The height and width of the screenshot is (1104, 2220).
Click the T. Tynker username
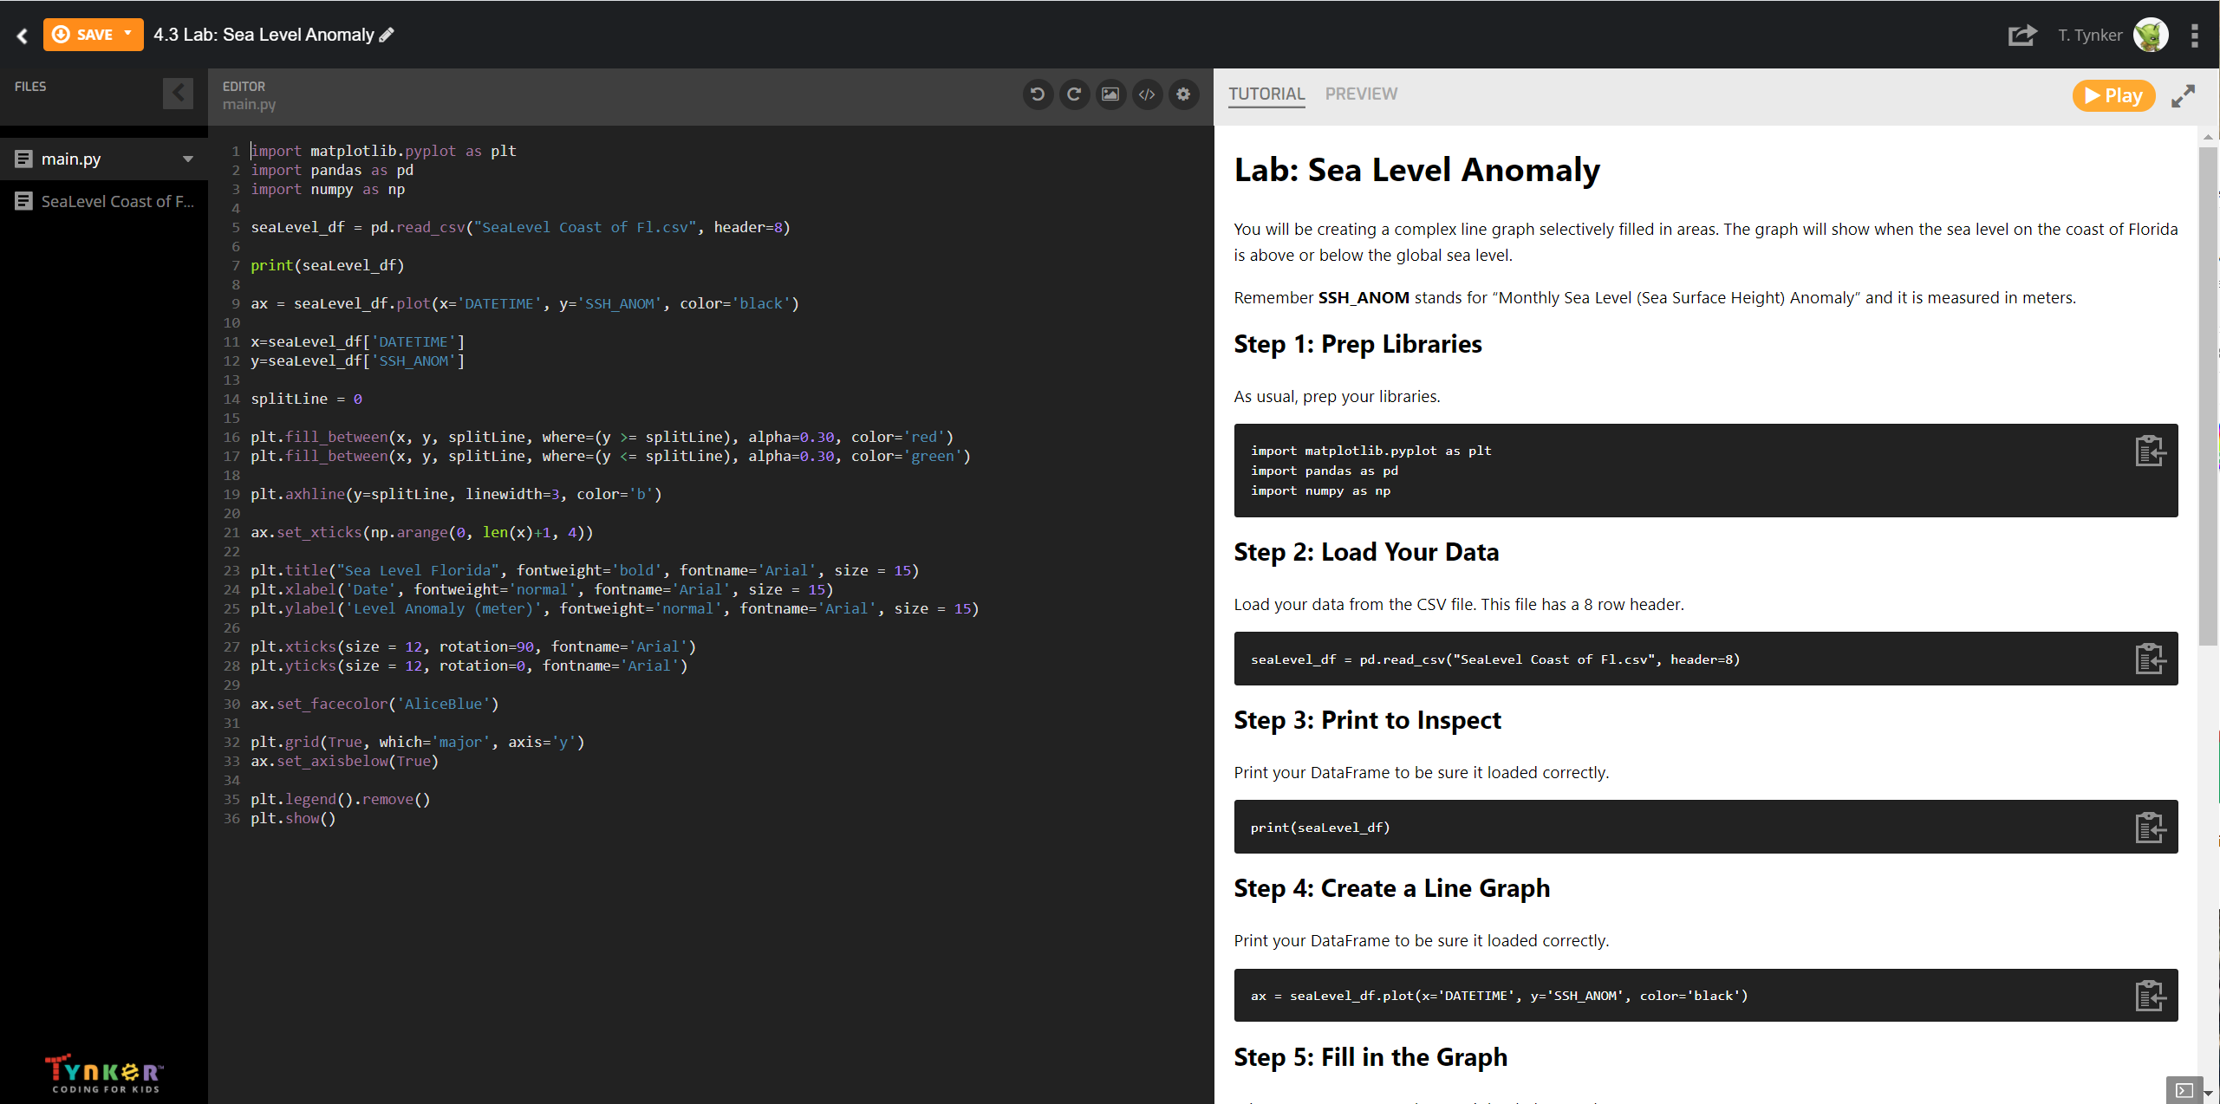[2090, 36]
